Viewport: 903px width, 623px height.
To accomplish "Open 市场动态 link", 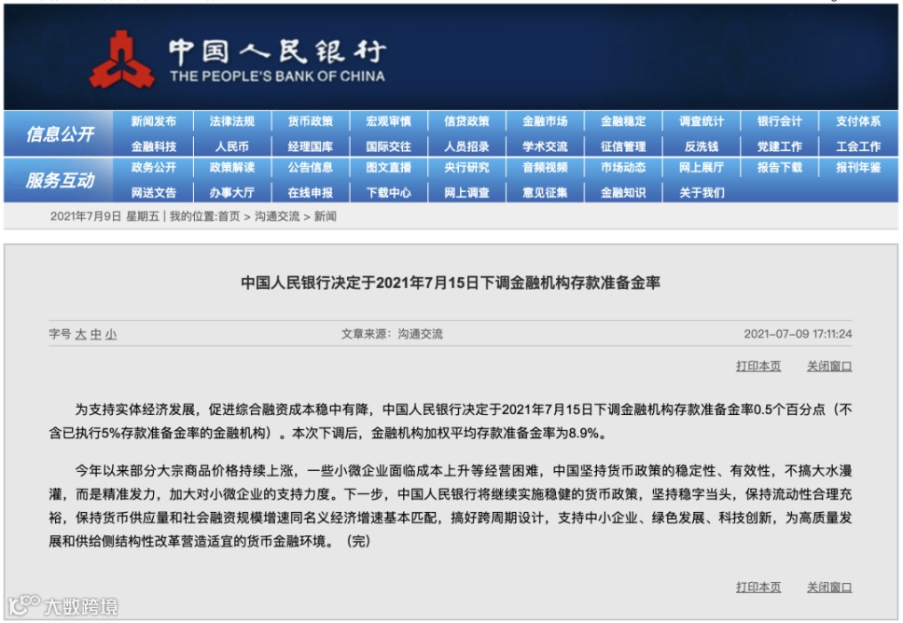I will [623, 168].
